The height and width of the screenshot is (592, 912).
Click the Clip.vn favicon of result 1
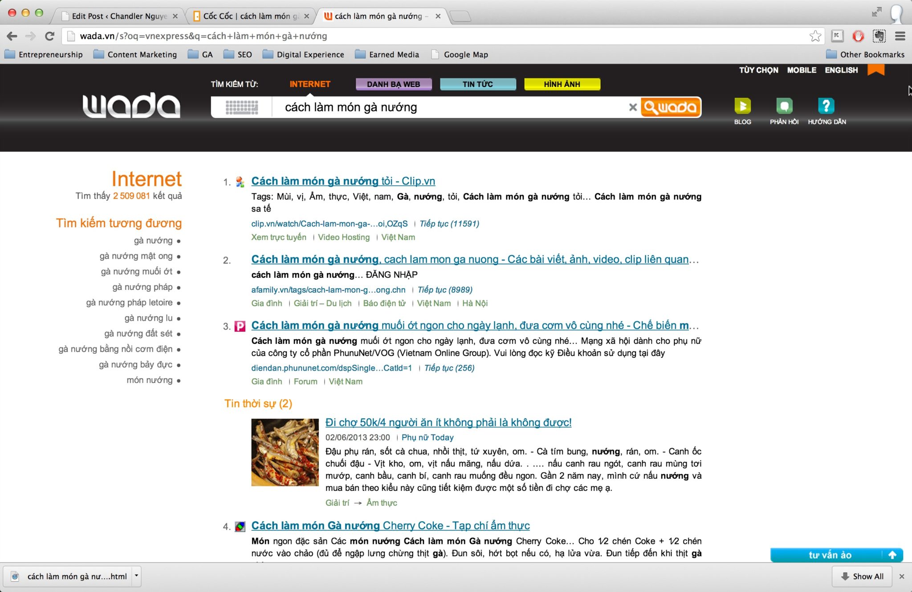(x=240, y=182)
